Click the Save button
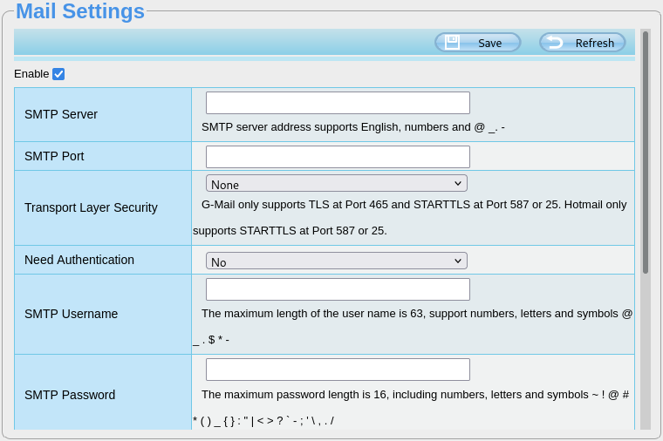This screenshot has width=663, height=441. (x=478, y=43)
